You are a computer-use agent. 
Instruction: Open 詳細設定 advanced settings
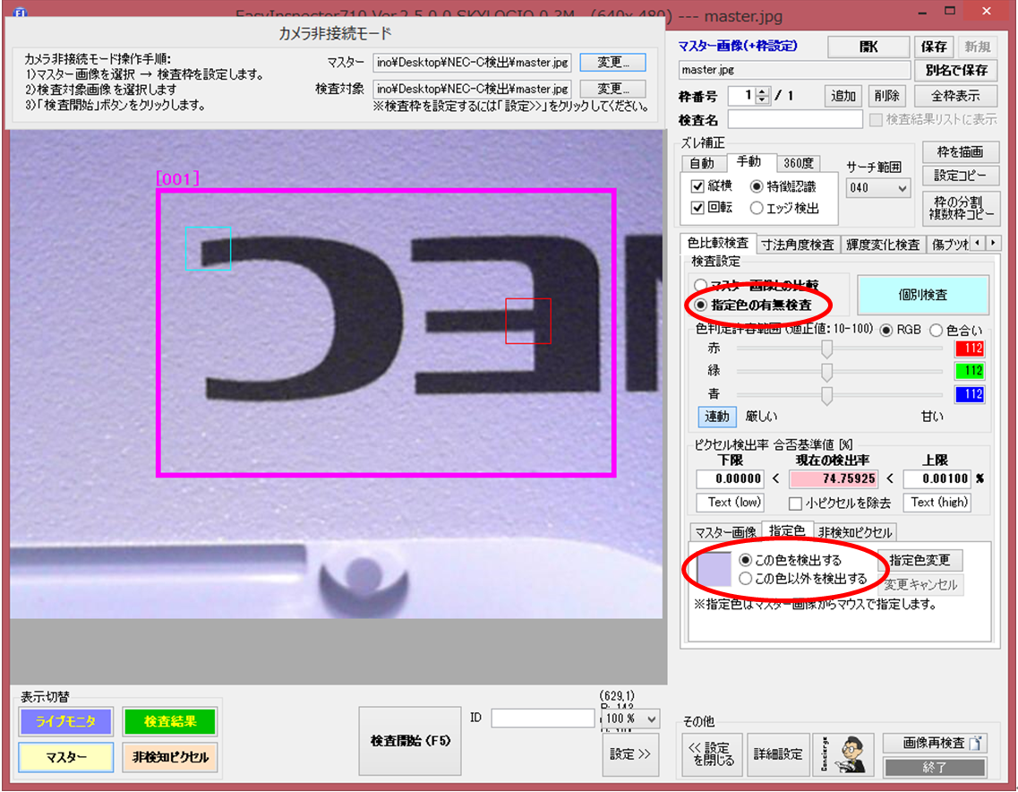[x=778, y=753]
